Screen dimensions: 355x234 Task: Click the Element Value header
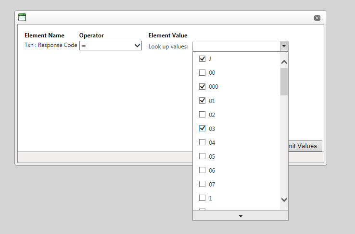pyautogui.click(x=168, y=35)
